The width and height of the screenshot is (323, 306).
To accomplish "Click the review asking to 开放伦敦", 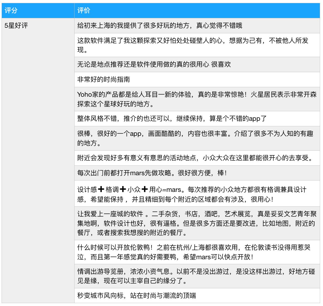I will (193, 252).
